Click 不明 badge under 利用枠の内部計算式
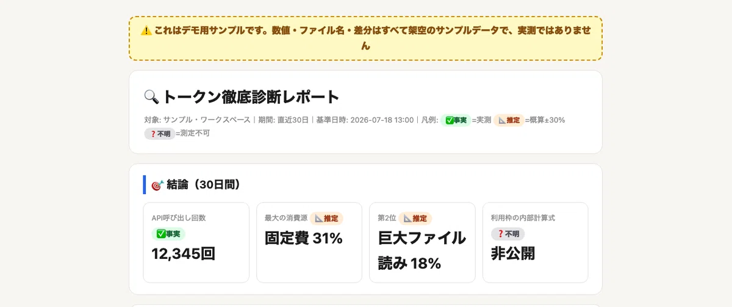The image size is (732, 307). (x=508, y=234)
